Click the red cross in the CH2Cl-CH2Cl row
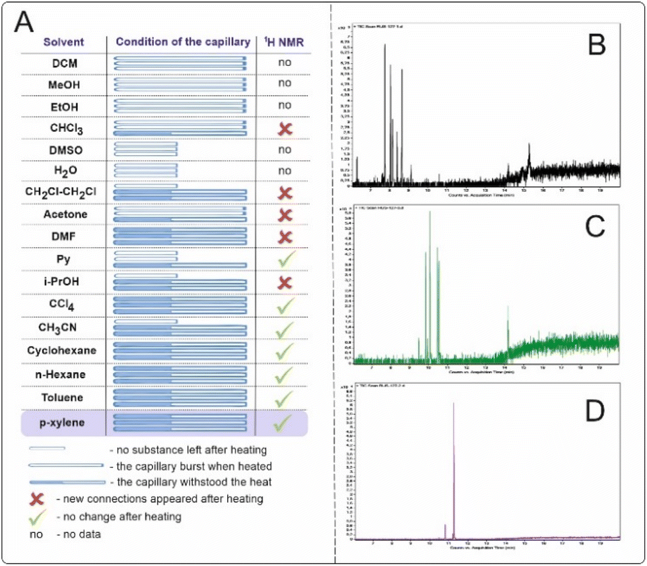647x566 pixels. tap(285, 193)
